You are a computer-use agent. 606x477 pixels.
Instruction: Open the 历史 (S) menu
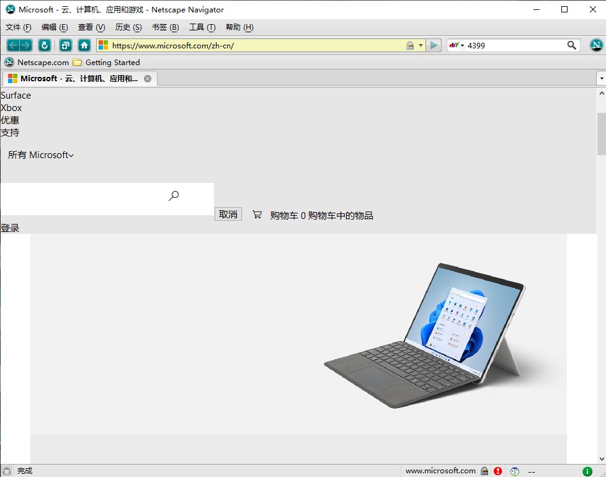point(128,27)
